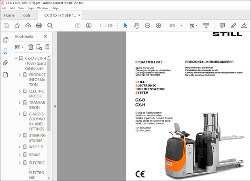This screenshot has height=181, width=251.
Task: Add a comment note
Action: click(222, 25)
